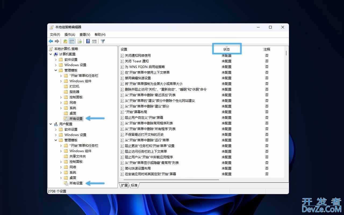This screenshot has height=215, width=344.
Task: Select 控制面板 label under 用户配置
Action: pyautogui.click(x=76, y=162)
